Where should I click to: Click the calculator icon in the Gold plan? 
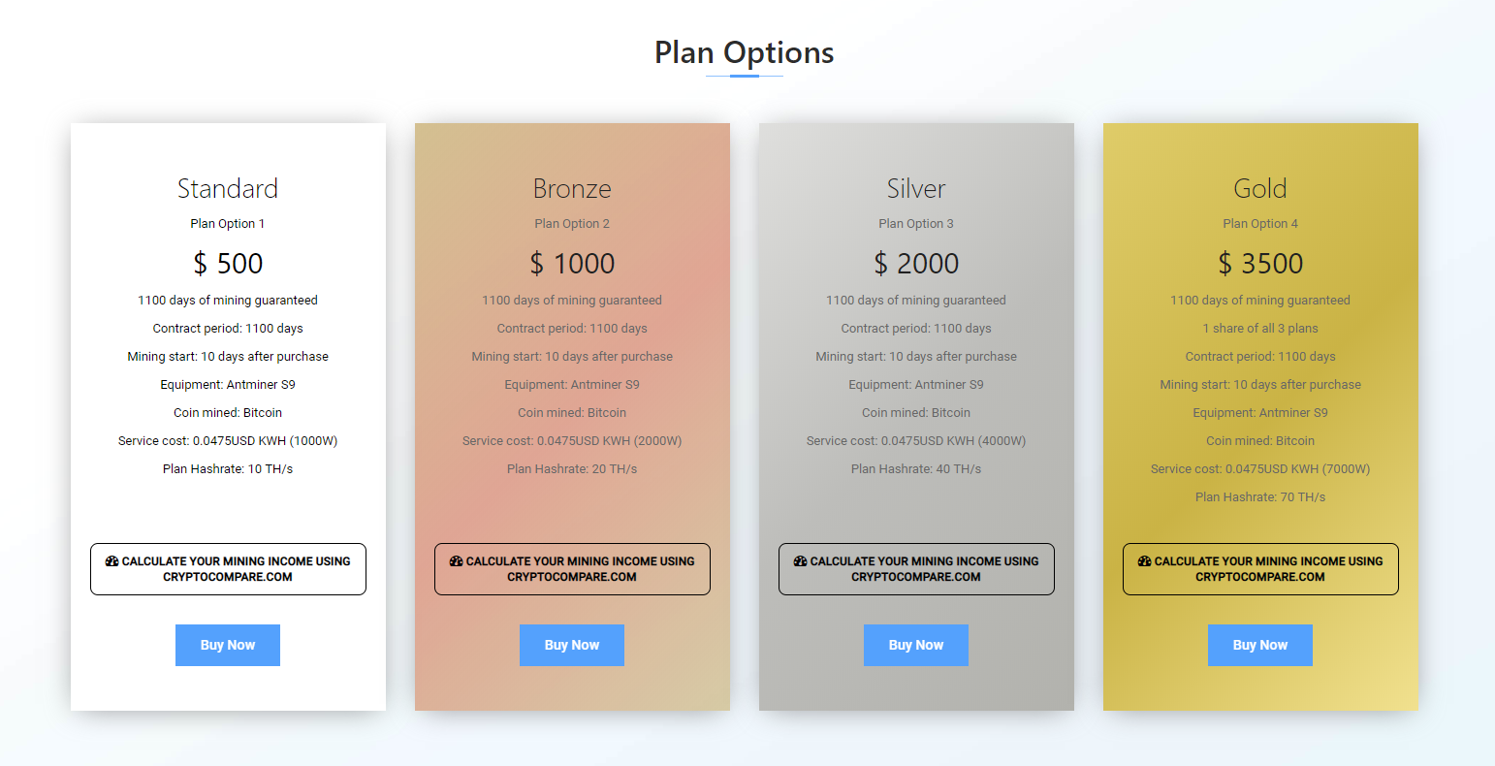1145,561
